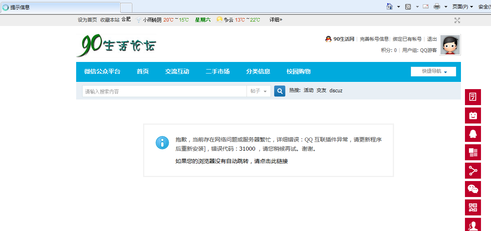Focus the 请输入搜索内容 search field
Image resolution: width=491 pixels, height=231 pixels.
[164, 91]
